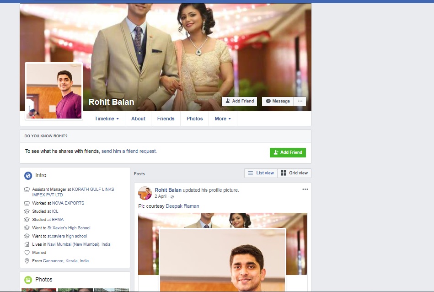The image size is (434, 292).
Task: Switch to the Friends tab
Action: (x=166, y=119)
